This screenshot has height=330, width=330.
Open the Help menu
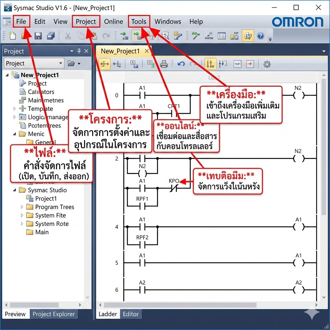[x=196, y=22]
